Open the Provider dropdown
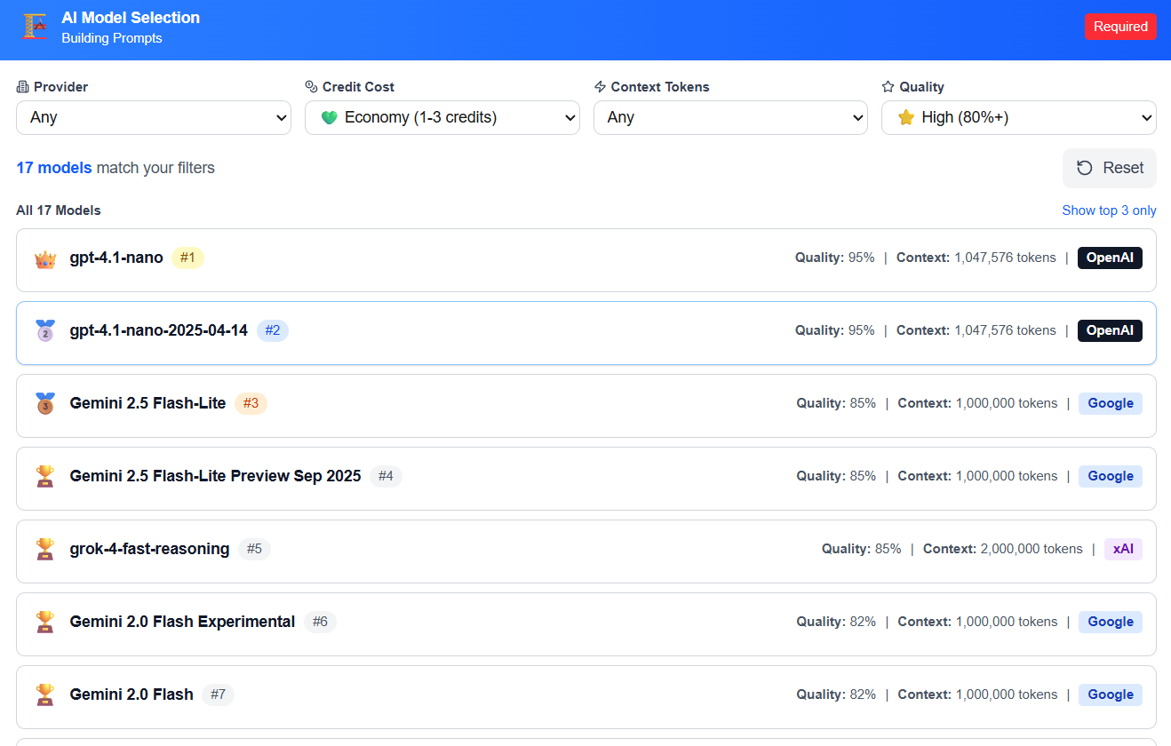 [154, 117]
